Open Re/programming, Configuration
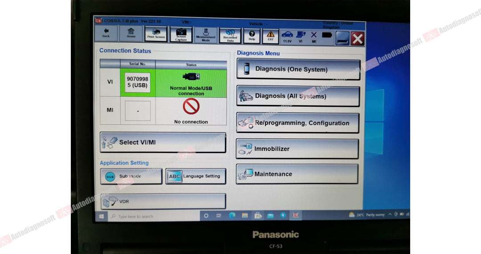 point(298,123)
